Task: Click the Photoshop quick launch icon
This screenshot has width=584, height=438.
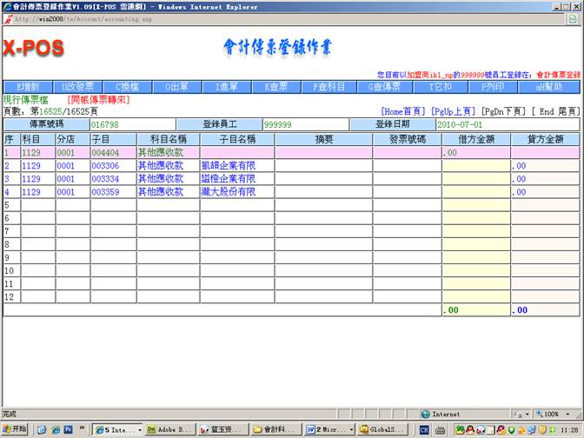Action: tap(67, 429)
